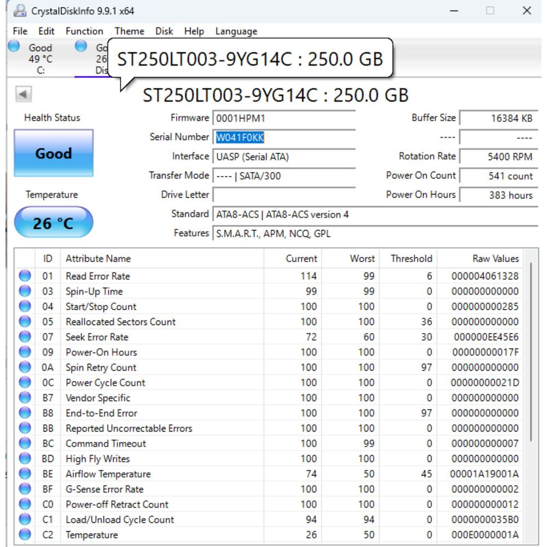The width and height of the screenshot is (547, 547).
Task: Open the Help menu
Action: (x=194, y=31)
